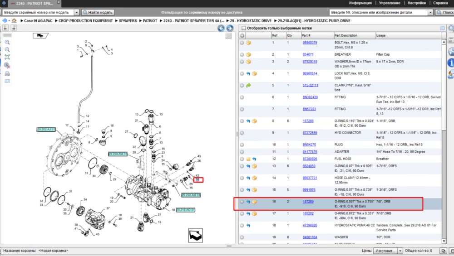Click the part number search input field
This screenshot has height=256, width=454.
tap(379, 12)
